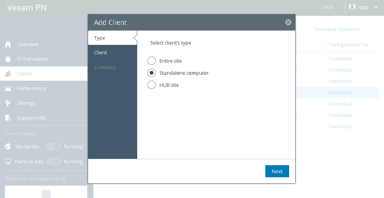This screenshot has width=384, height=198.
Task: Toggle the Site-to-Site service switch
Action: [53, 146]
